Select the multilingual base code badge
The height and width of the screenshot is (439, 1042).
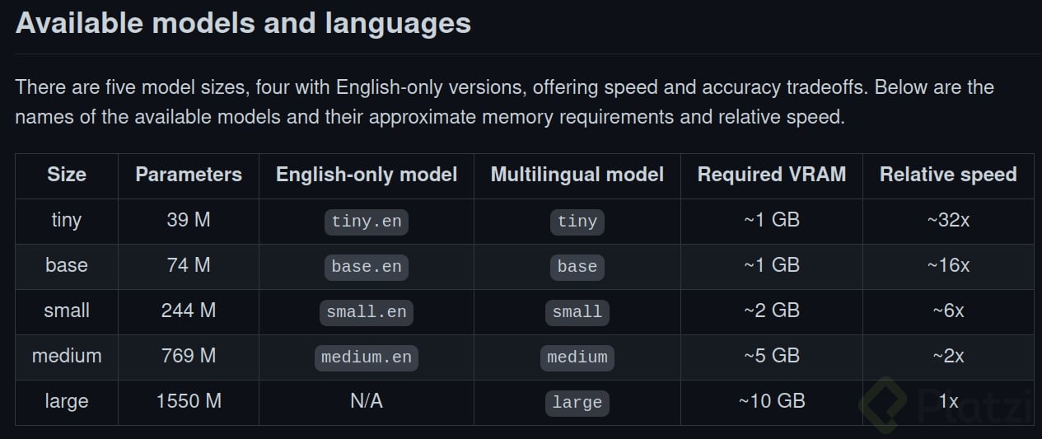pos(577,266)
